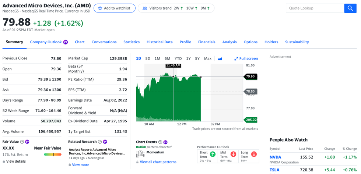361x174 pixels.
Task: Select the 1D chart range
Action: (x=139, y=58)
